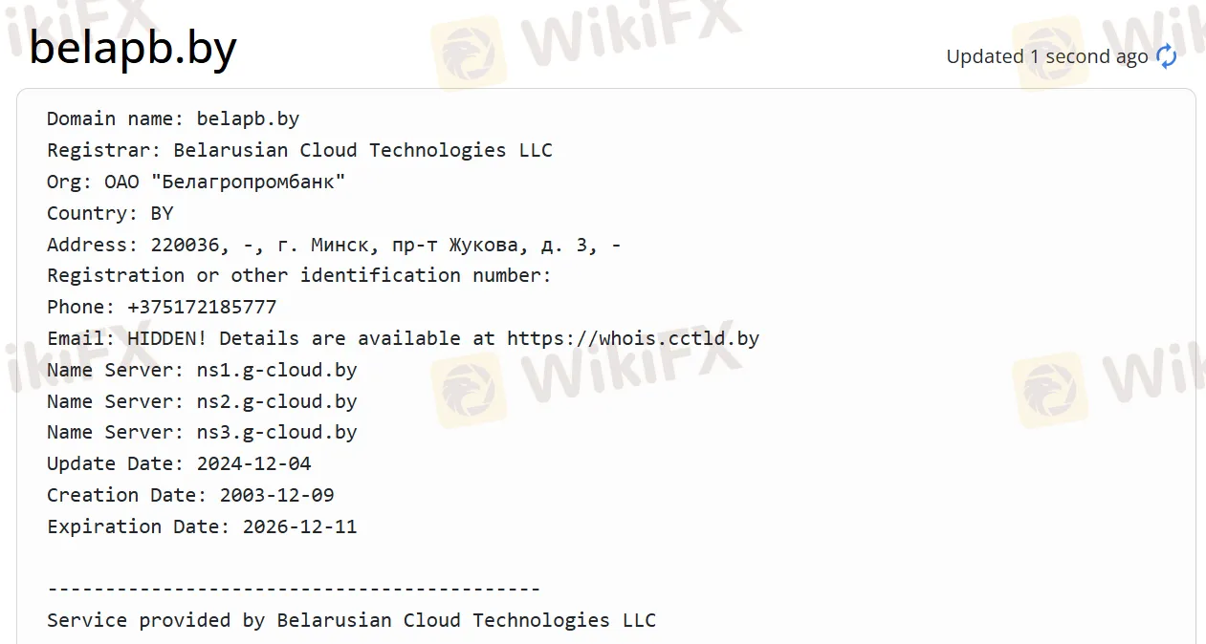This screenshot has width=1206, height=644.
Task: Click the Domain name value belapb.by
Action: (248, 118)
